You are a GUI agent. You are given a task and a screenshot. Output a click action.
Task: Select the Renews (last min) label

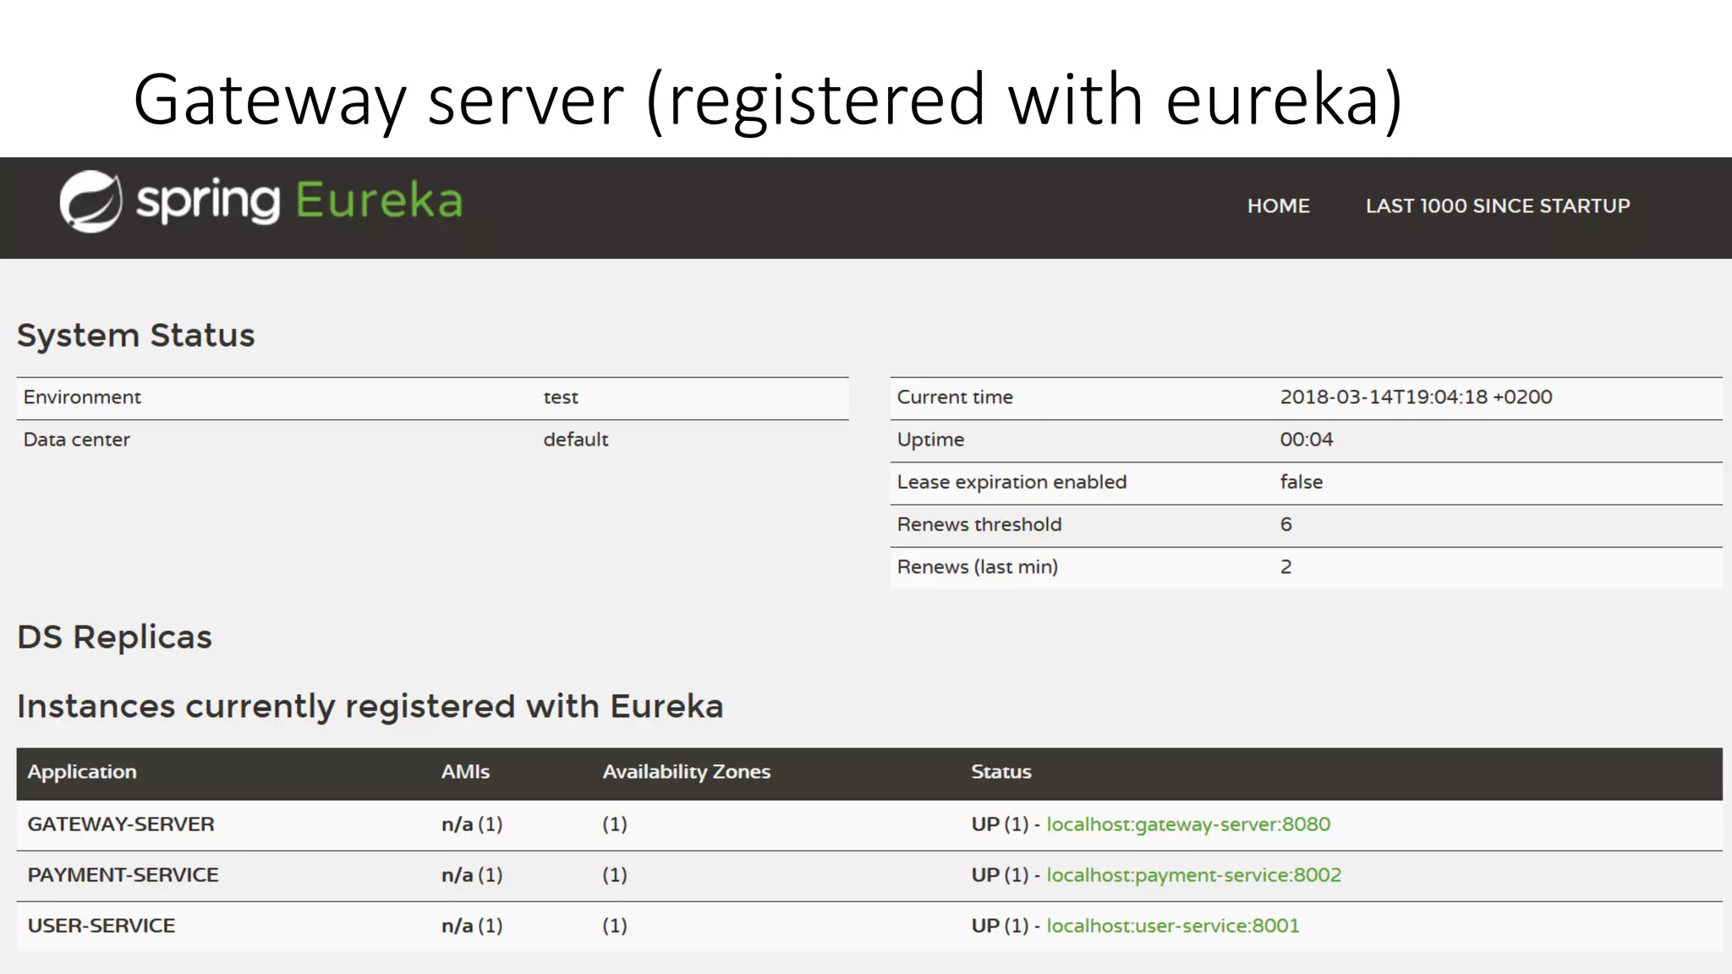(977, 566)
